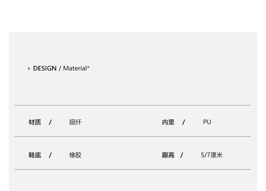Click the slash after 内里

184,122
